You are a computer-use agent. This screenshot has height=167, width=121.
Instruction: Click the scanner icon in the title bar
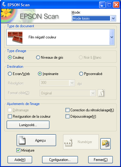pyautogui.click(x=4, y=5)
